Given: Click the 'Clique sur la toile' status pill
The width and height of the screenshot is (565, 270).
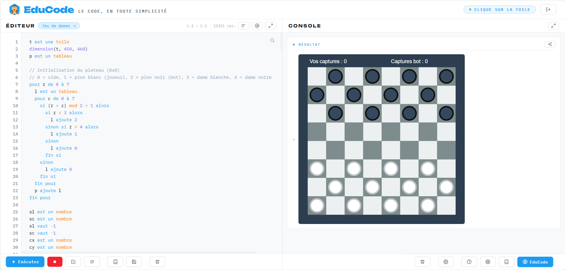Looking at the screenshot, I should pos(500,9).
